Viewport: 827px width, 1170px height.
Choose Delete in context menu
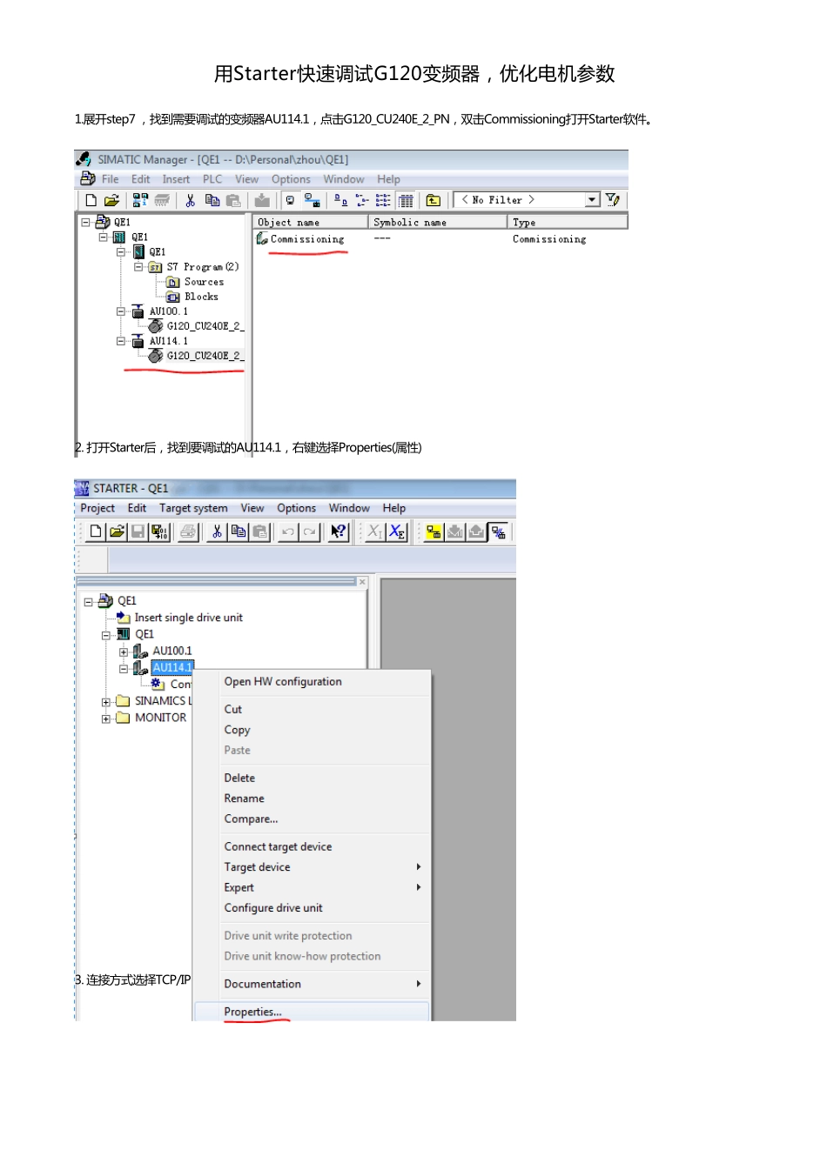313,778
